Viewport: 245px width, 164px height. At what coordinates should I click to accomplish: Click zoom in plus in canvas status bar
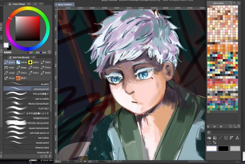tap(81, 161)
